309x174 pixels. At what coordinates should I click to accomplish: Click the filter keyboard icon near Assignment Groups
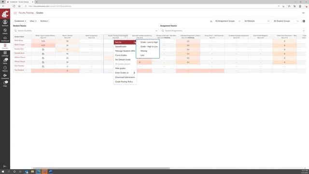211,21
